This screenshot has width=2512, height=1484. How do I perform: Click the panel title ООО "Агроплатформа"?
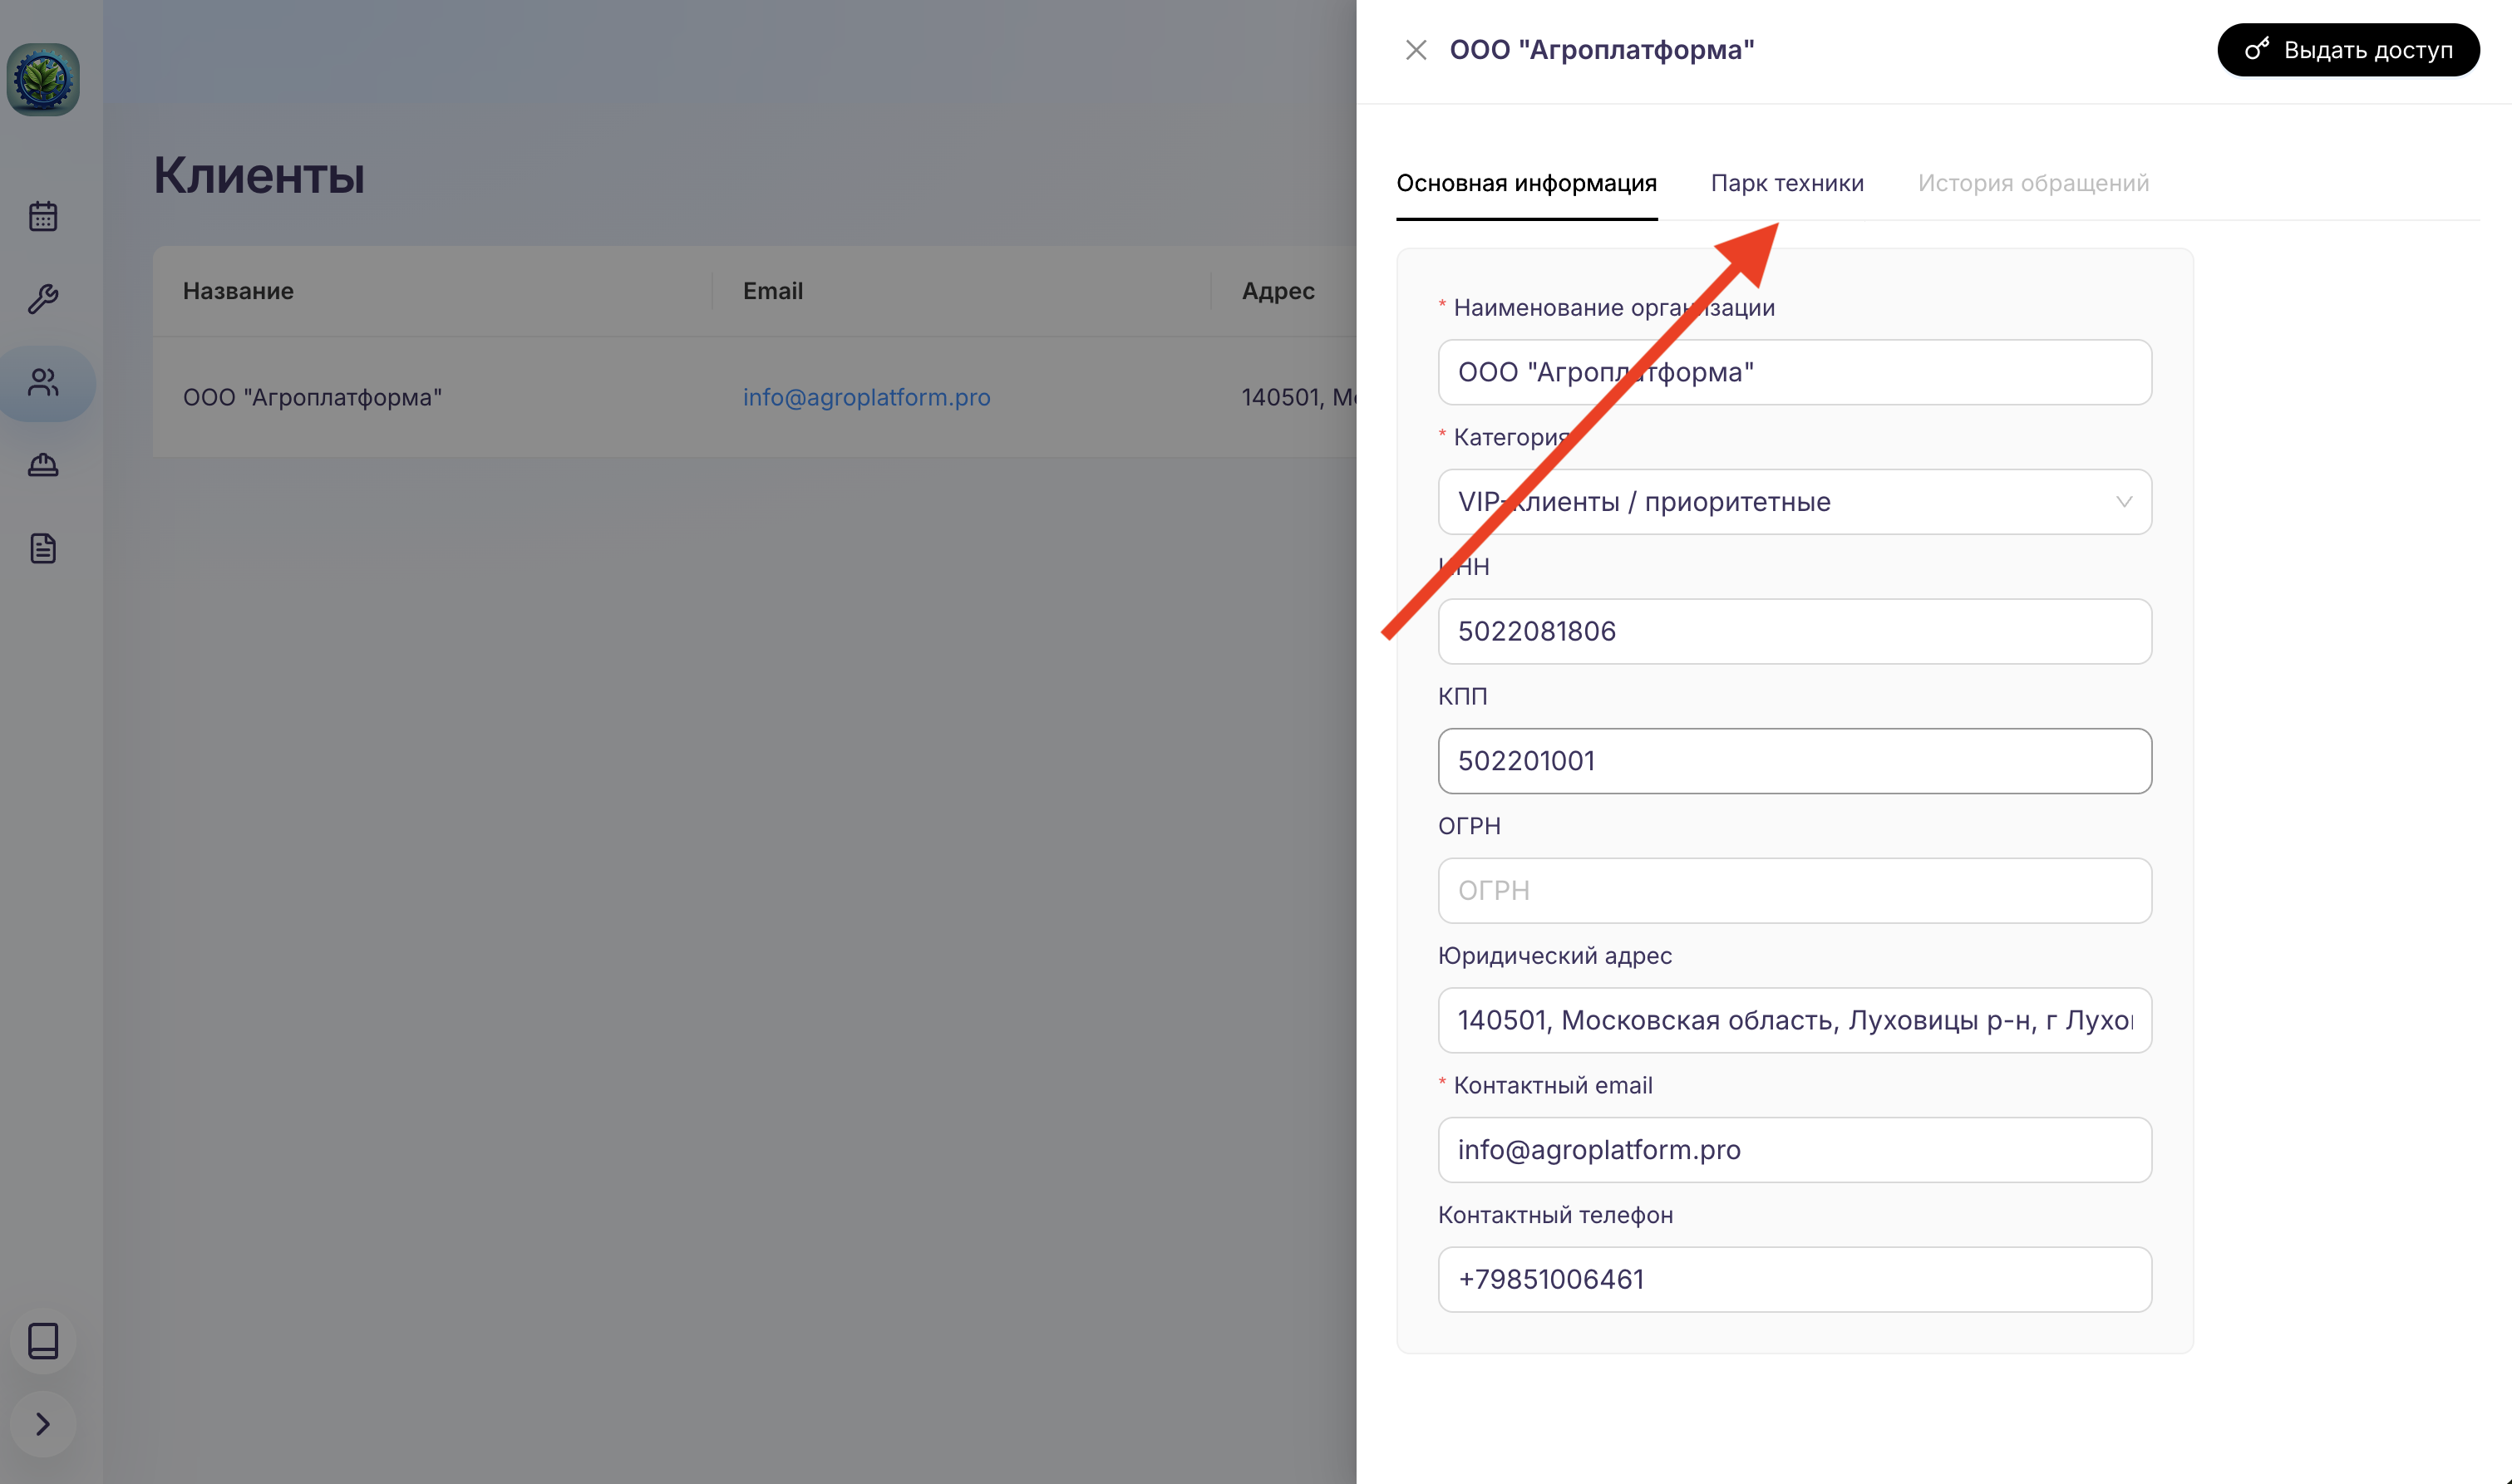point(1602,50)
